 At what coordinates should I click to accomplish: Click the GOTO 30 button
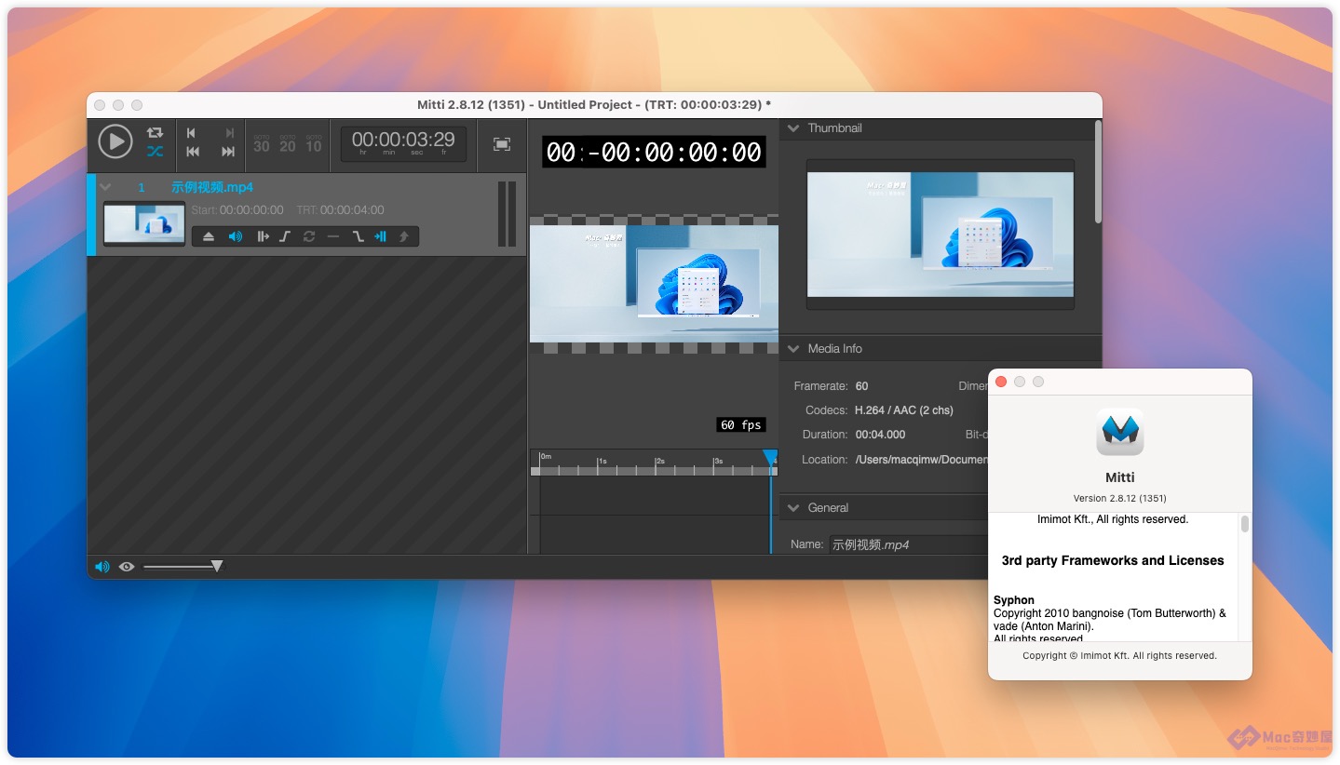262,143
